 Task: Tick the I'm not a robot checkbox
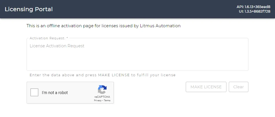pyautogui.click(x=34, y=92)
